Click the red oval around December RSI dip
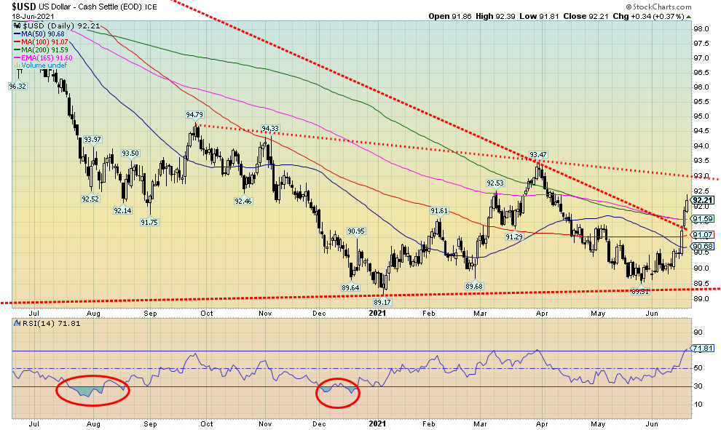 338,391
